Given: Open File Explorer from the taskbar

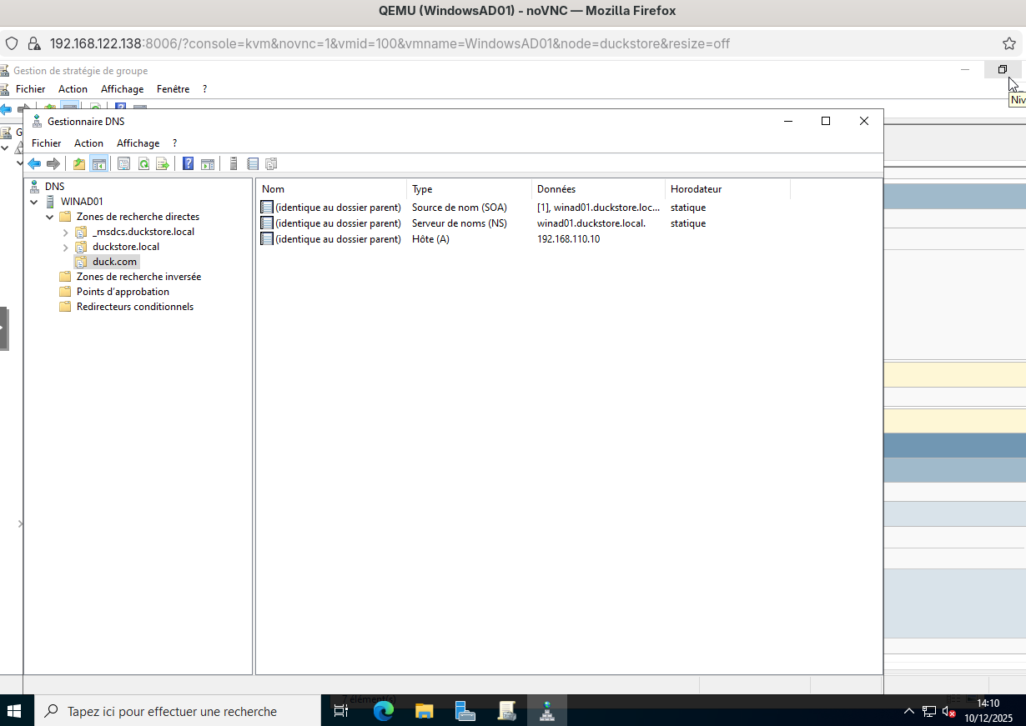Looking at the screenshot, I should click(x=424, y=710).
